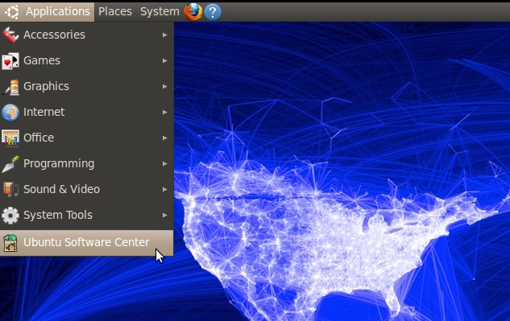Click the System Tools gear icon
510x321 pixels.
coord(10,215)
